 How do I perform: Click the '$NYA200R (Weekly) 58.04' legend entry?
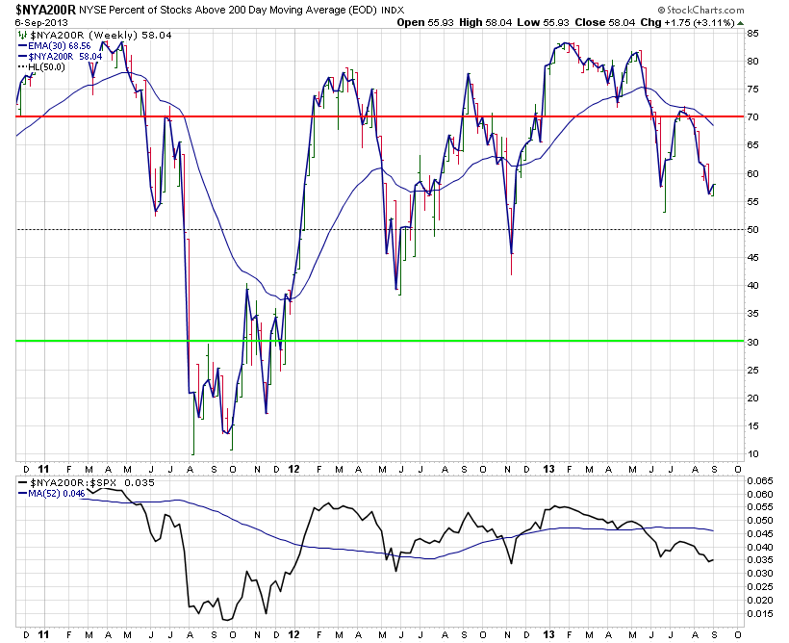(x=101, y=35)
